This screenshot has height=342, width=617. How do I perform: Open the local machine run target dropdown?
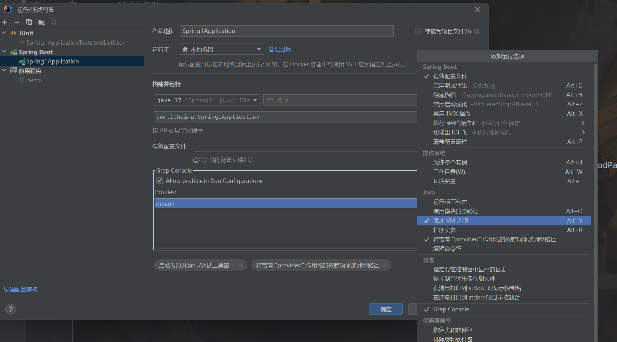[x=221, y=49]
